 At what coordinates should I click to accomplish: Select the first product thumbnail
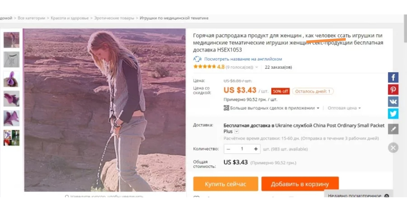(11, 40)
